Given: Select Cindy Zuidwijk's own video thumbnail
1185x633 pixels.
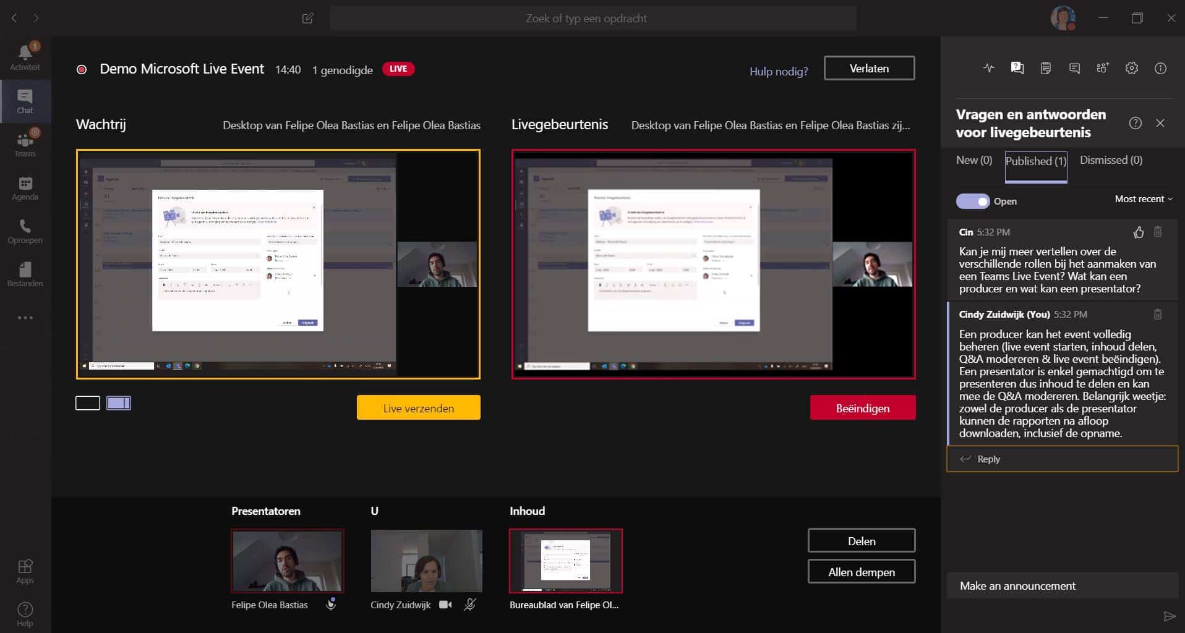Looking at the screenshot, I should [x=426, y=561].
